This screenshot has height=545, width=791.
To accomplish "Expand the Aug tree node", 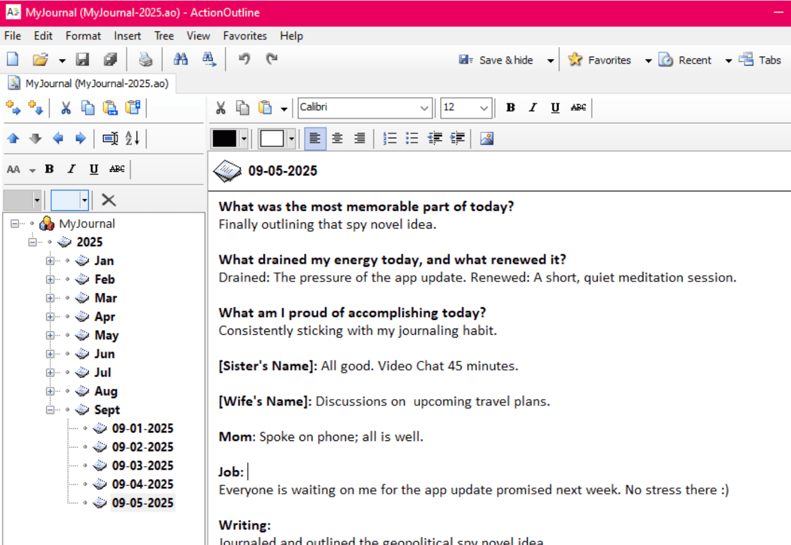I will [x=50, y=391].
